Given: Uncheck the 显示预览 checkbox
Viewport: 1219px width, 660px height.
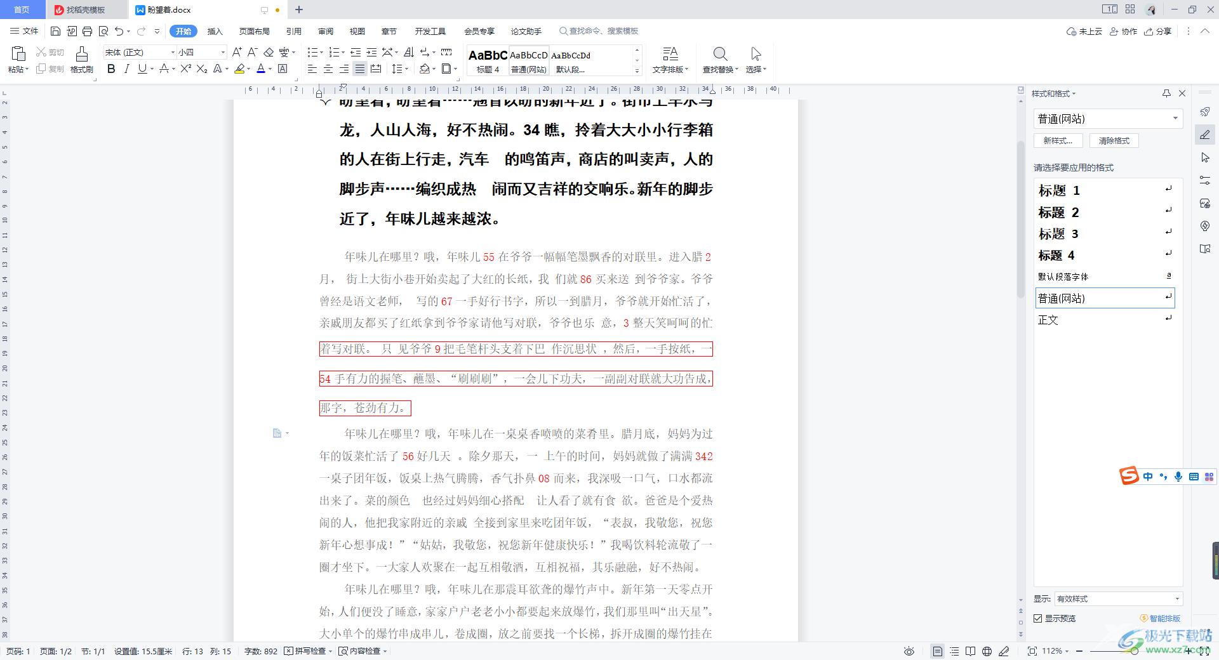Looking at the screenshot, I should pos(1038,618).
